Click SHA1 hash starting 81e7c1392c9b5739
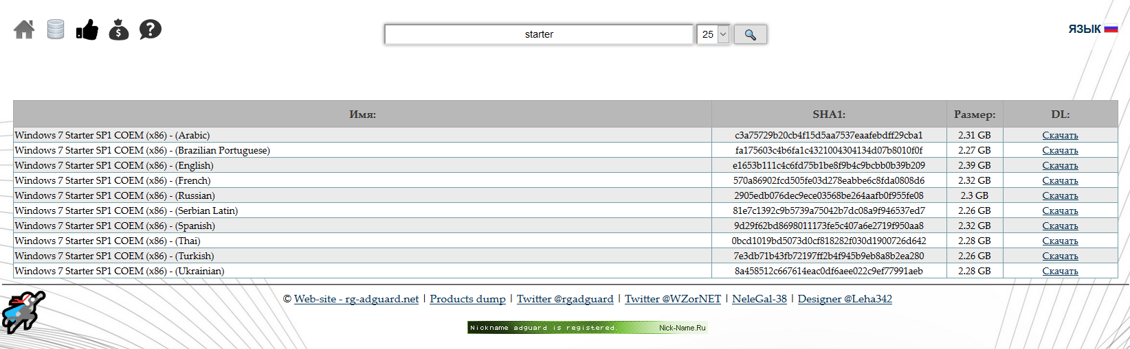The image size is (1130, 349). pyautogui.click(x=829, y=210)
